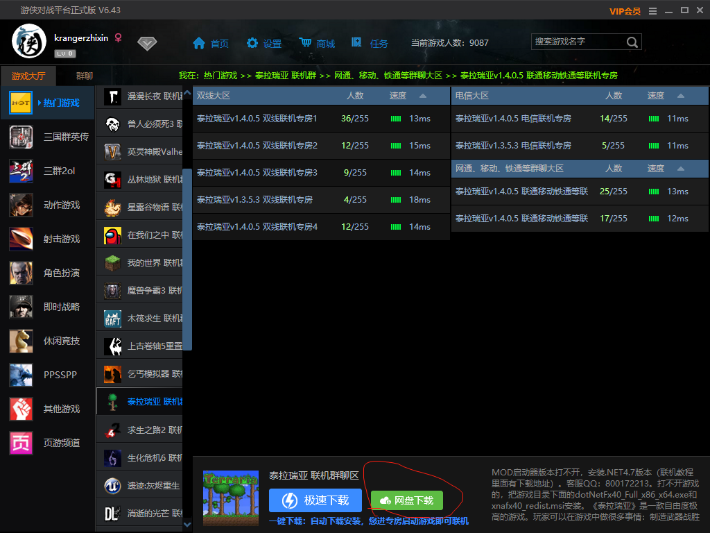The image size is (710, 533).
Task: Open the 商城 shop cart icon
Action: (305, 43)
